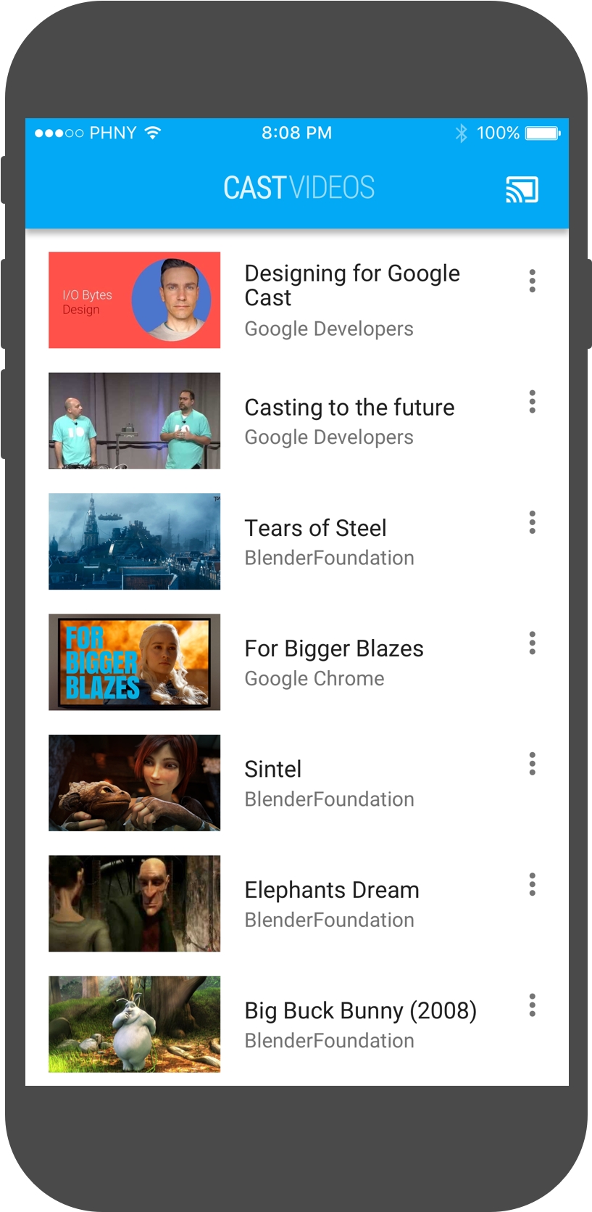The width and height of the screenshot is (592, 1212).
Task: Open the Elephants Dream thumbnail
Action: (x=134, y=903)
